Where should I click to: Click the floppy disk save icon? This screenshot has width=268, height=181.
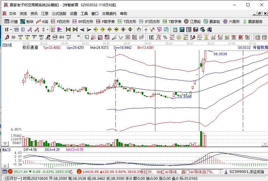(x=195, y=30)
